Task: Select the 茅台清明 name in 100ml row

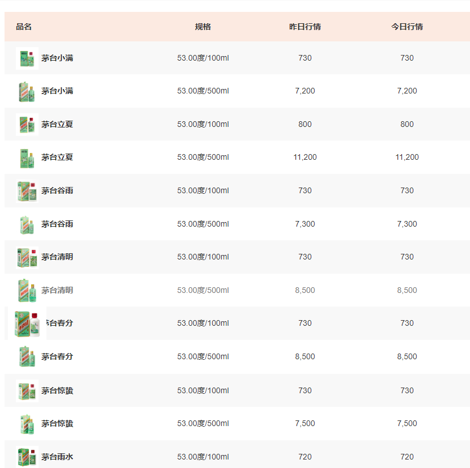Action: pyautogui.click(x=57, y=257)
